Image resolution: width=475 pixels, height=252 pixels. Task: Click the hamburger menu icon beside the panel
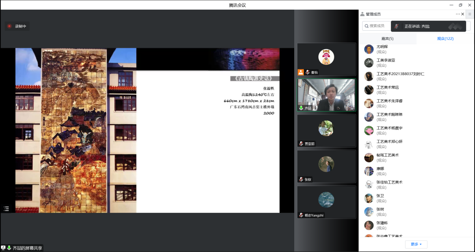(x=470, y=14)
